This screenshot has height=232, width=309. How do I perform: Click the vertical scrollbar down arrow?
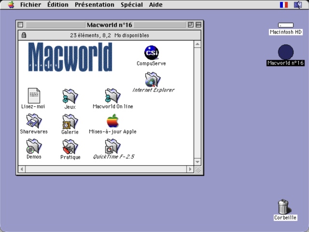click(x=197, y=162)
